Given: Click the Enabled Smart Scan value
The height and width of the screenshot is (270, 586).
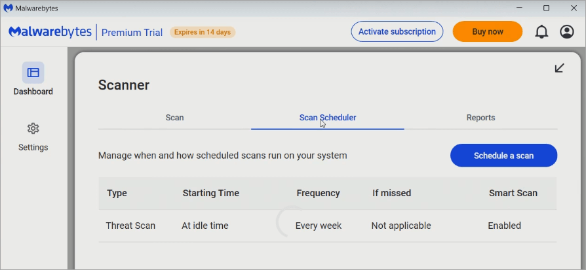Looking at the screenshot, I should 504,226.
